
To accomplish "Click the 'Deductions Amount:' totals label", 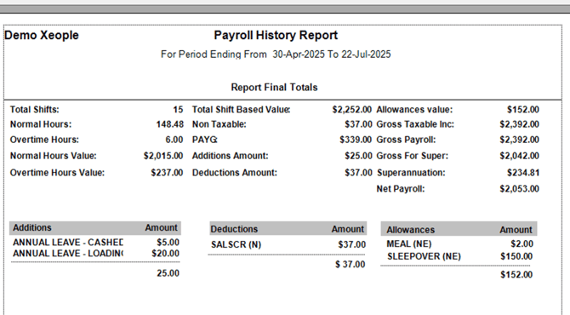I will click(x=235, y=173).
